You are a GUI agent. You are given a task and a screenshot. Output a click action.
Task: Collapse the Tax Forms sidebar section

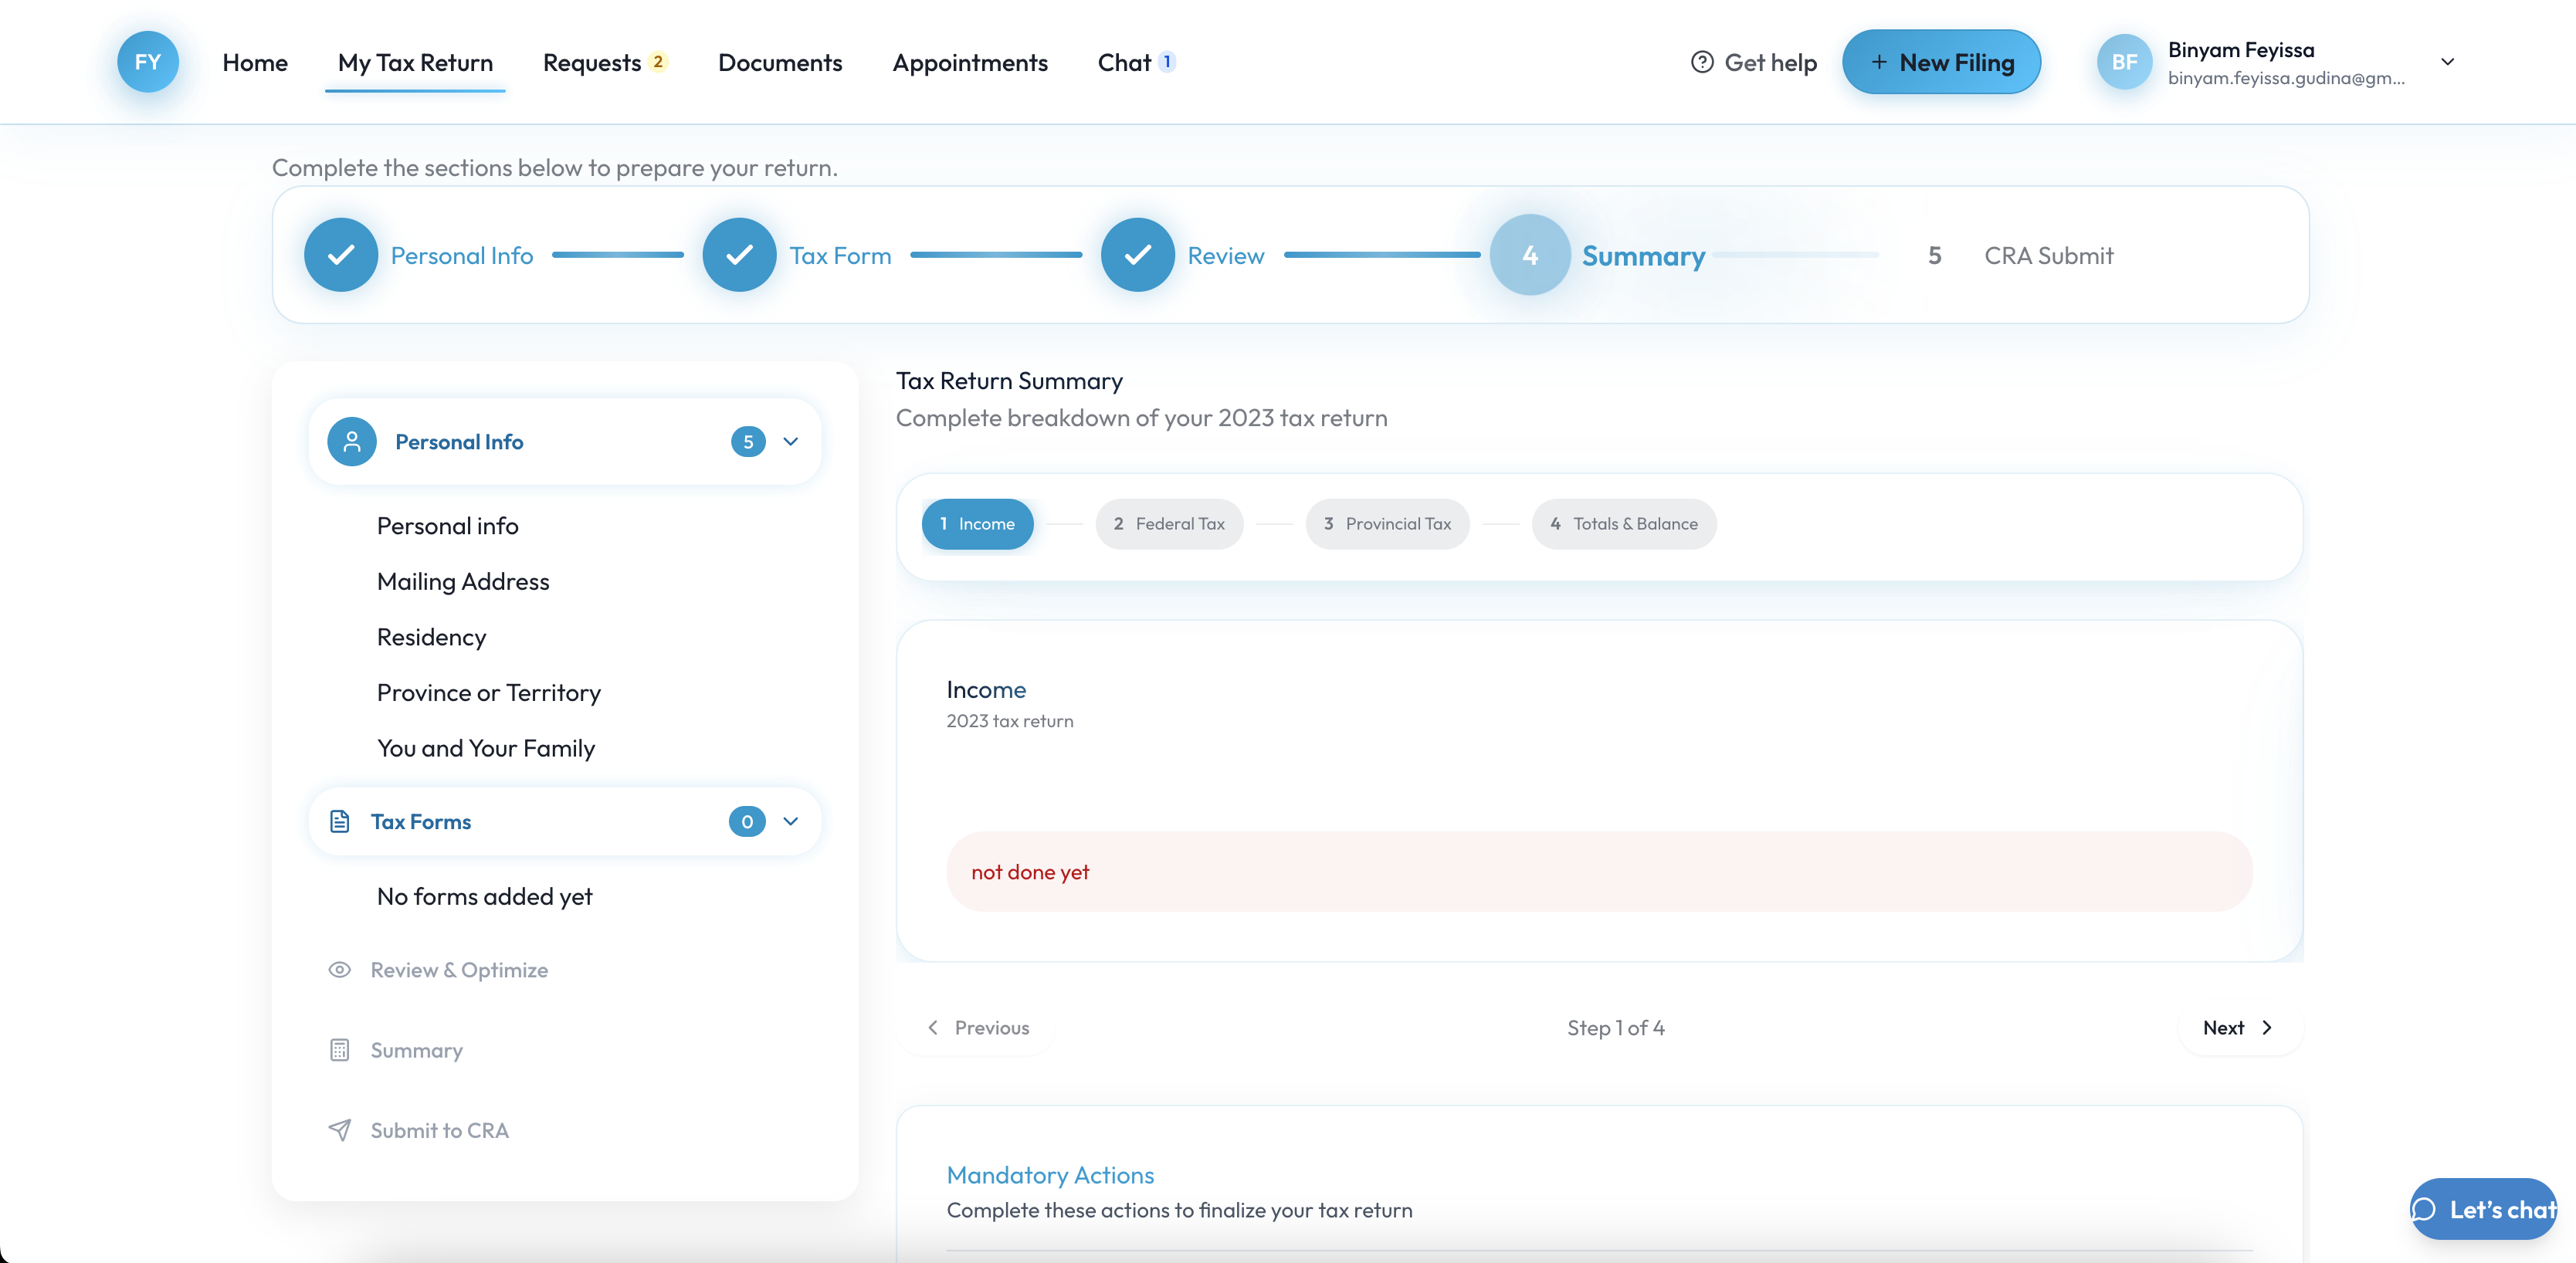tap(791, 821)
